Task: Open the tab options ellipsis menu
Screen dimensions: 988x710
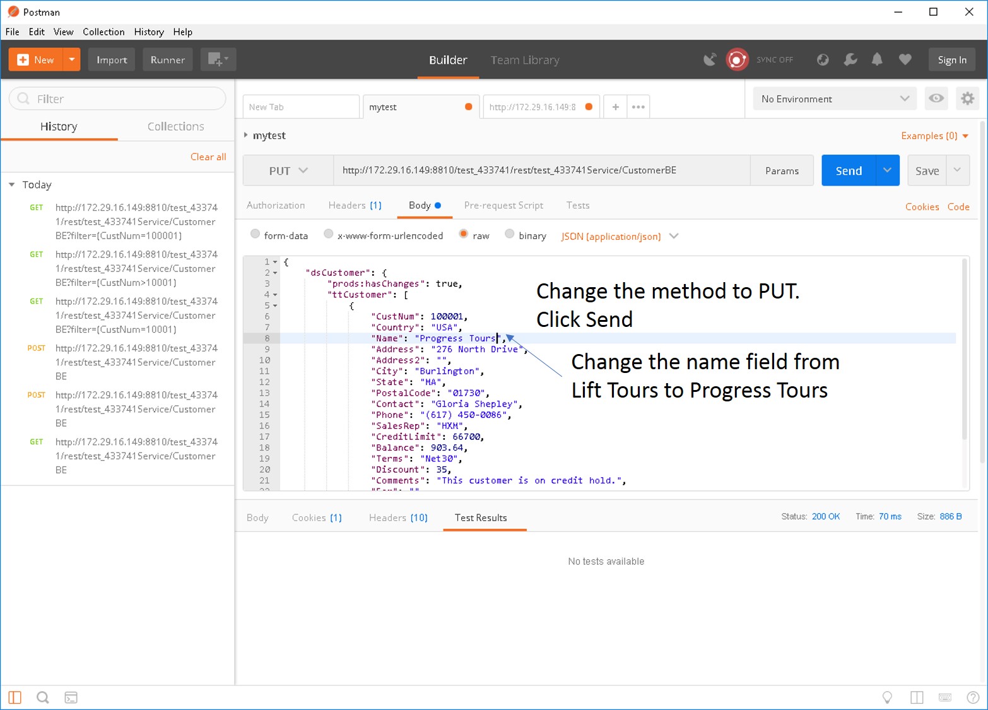Action: [638, 107]
